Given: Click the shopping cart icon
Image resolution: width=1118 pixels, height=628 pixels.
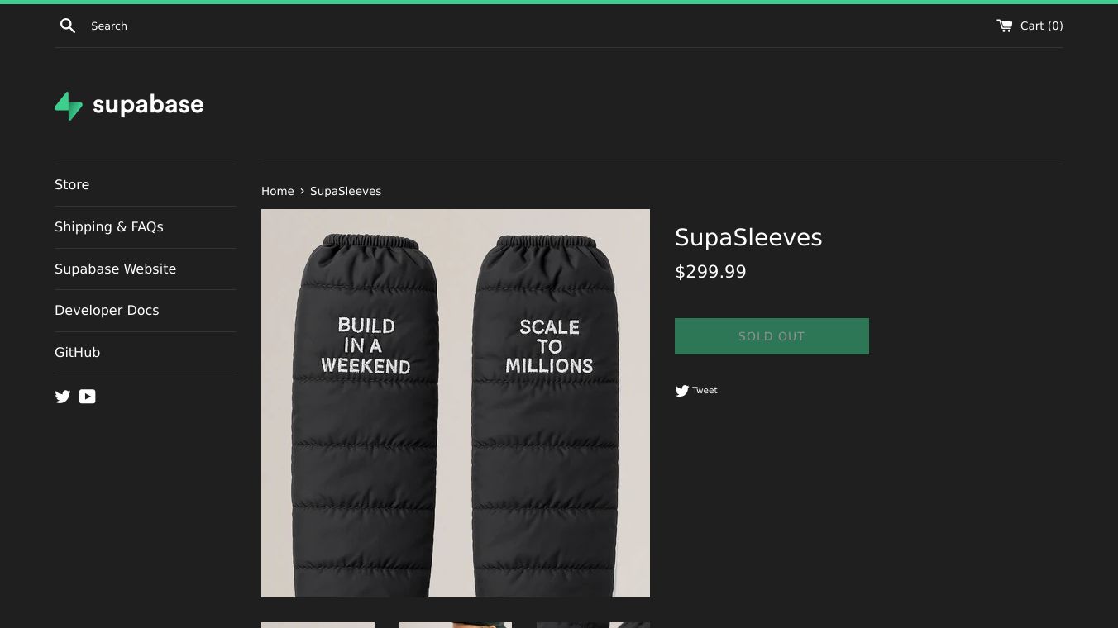Looking at the screenshot, I should 1005,26.
